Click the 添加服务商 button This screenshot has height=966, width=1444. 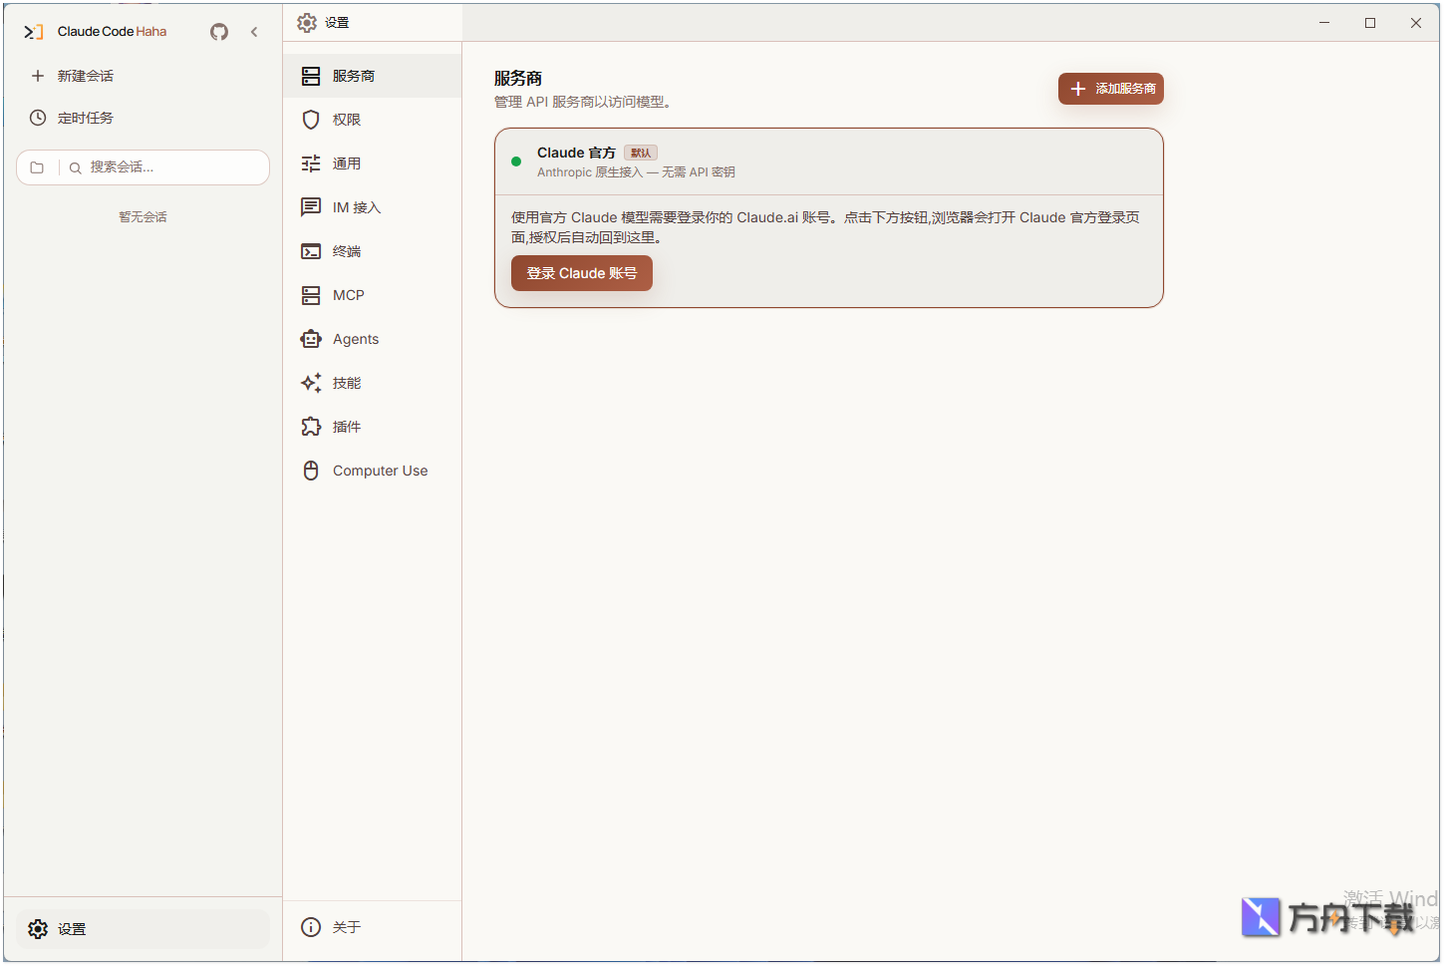tap(1111, 89)
